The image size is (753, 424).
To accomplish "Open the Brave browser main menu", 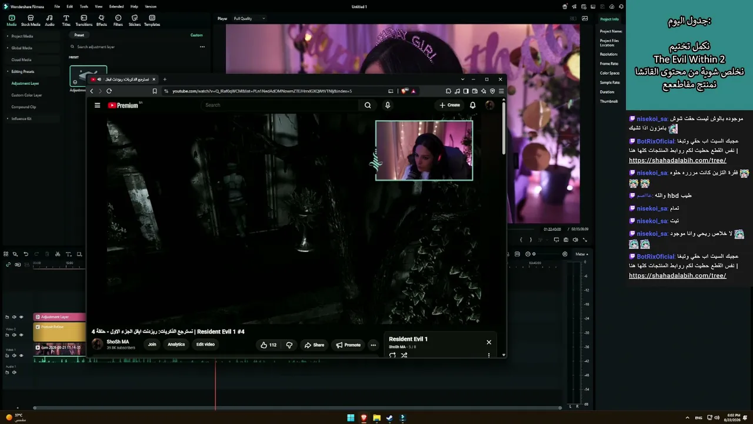I will pyautogui.click(x=501, y=91).
